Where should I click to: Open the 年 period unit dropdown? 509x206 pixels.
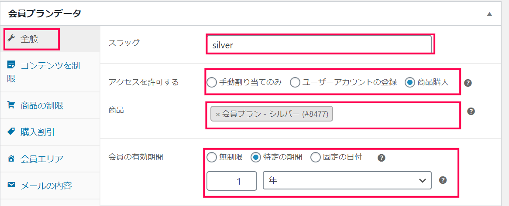coord(347,180)
